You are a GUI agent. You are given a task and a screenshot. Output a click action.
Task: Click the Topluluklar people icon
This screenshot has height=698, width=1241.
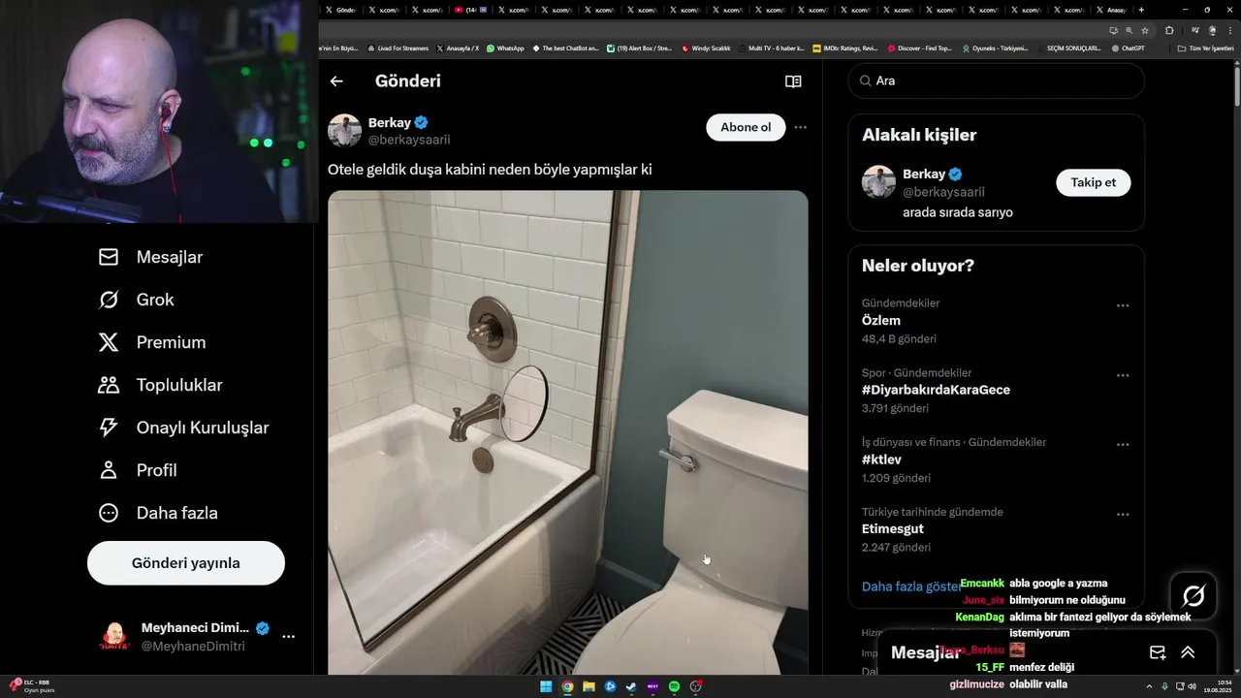[x=109, y=385]
